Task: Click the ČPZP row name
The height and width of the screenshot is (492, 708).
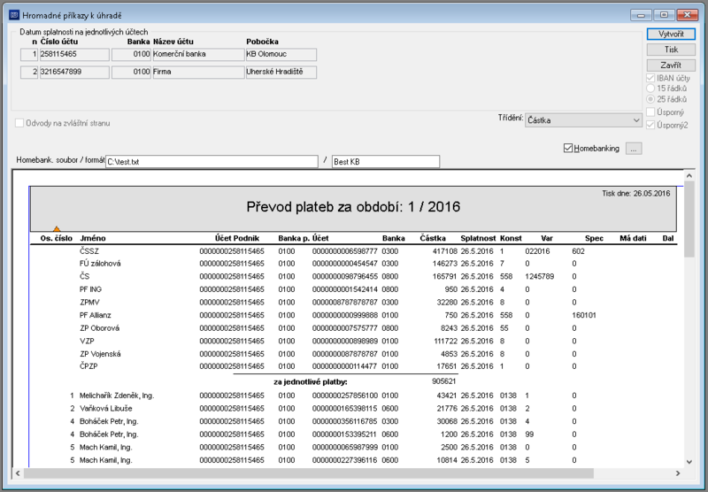Action: point(88,366)
